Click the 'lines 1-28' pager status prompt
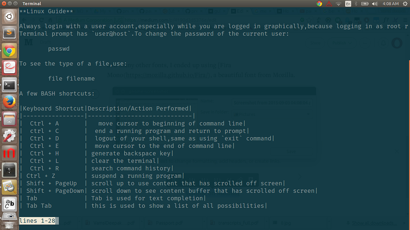Screen dimensions: 410x230 (37, 221)
